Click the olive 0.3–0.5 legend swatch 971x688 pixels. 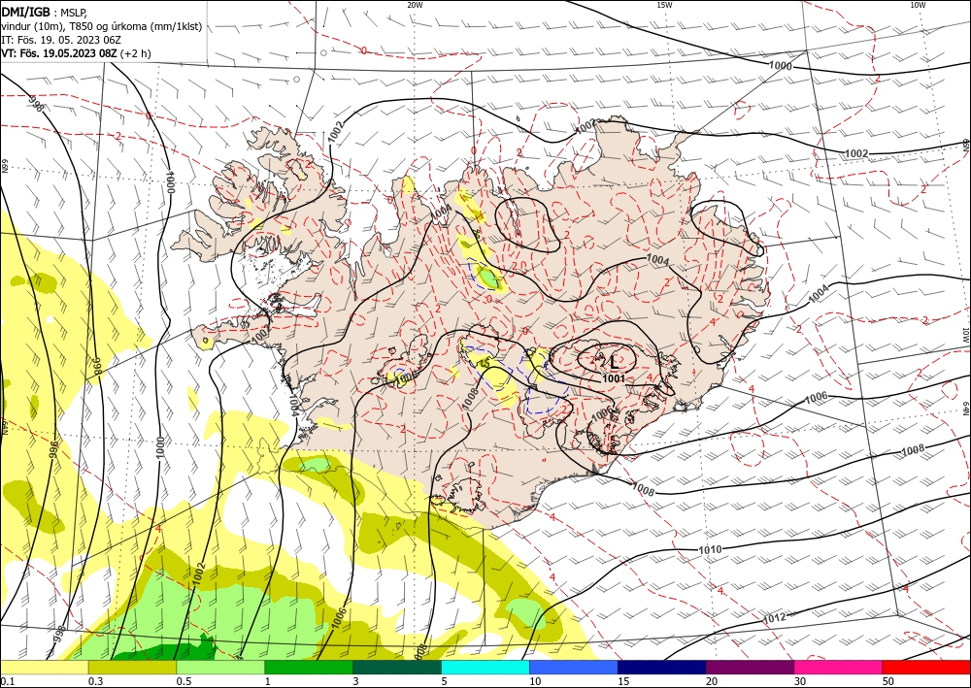click(132, 668)
